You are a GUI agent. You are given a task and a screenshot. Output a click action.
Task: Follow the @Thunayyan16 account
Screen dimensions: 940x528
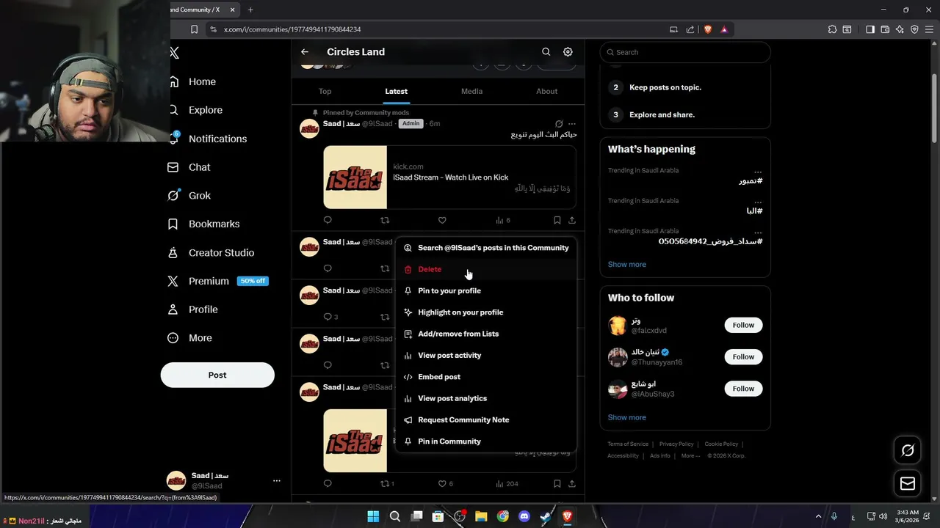(x=743, y=356)
